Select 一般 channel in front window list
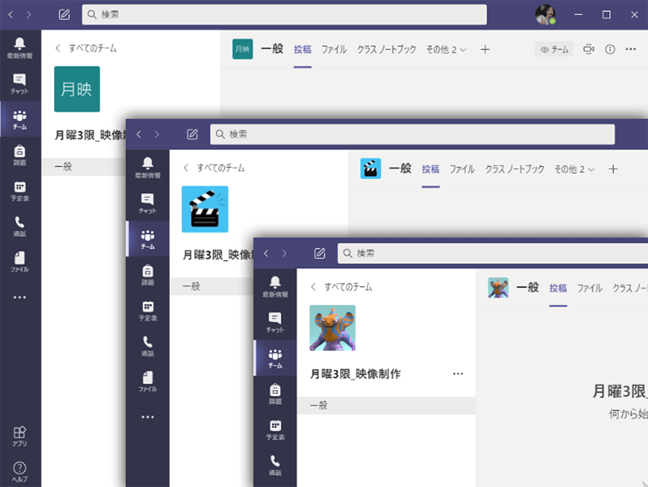Viewport: 648px width, 487px height. (386, 406)
